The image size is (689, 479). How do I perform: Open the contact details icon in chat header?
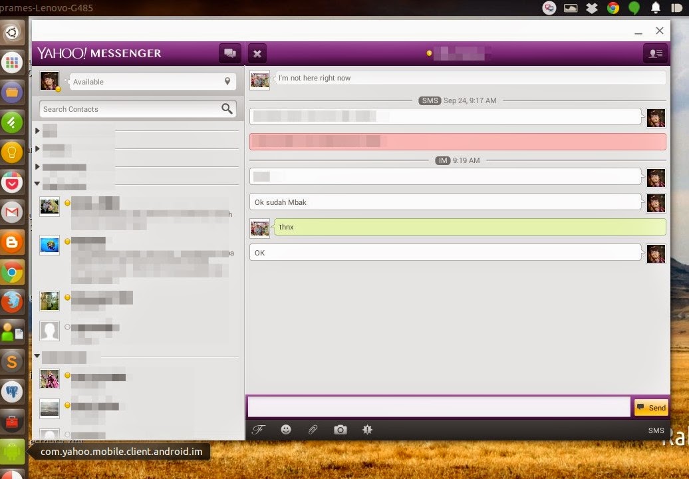[655, 54]
